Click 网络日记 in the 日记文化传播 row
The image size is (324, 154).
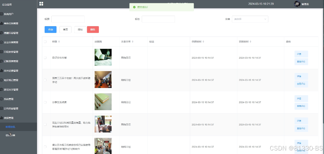click(126, 58)
